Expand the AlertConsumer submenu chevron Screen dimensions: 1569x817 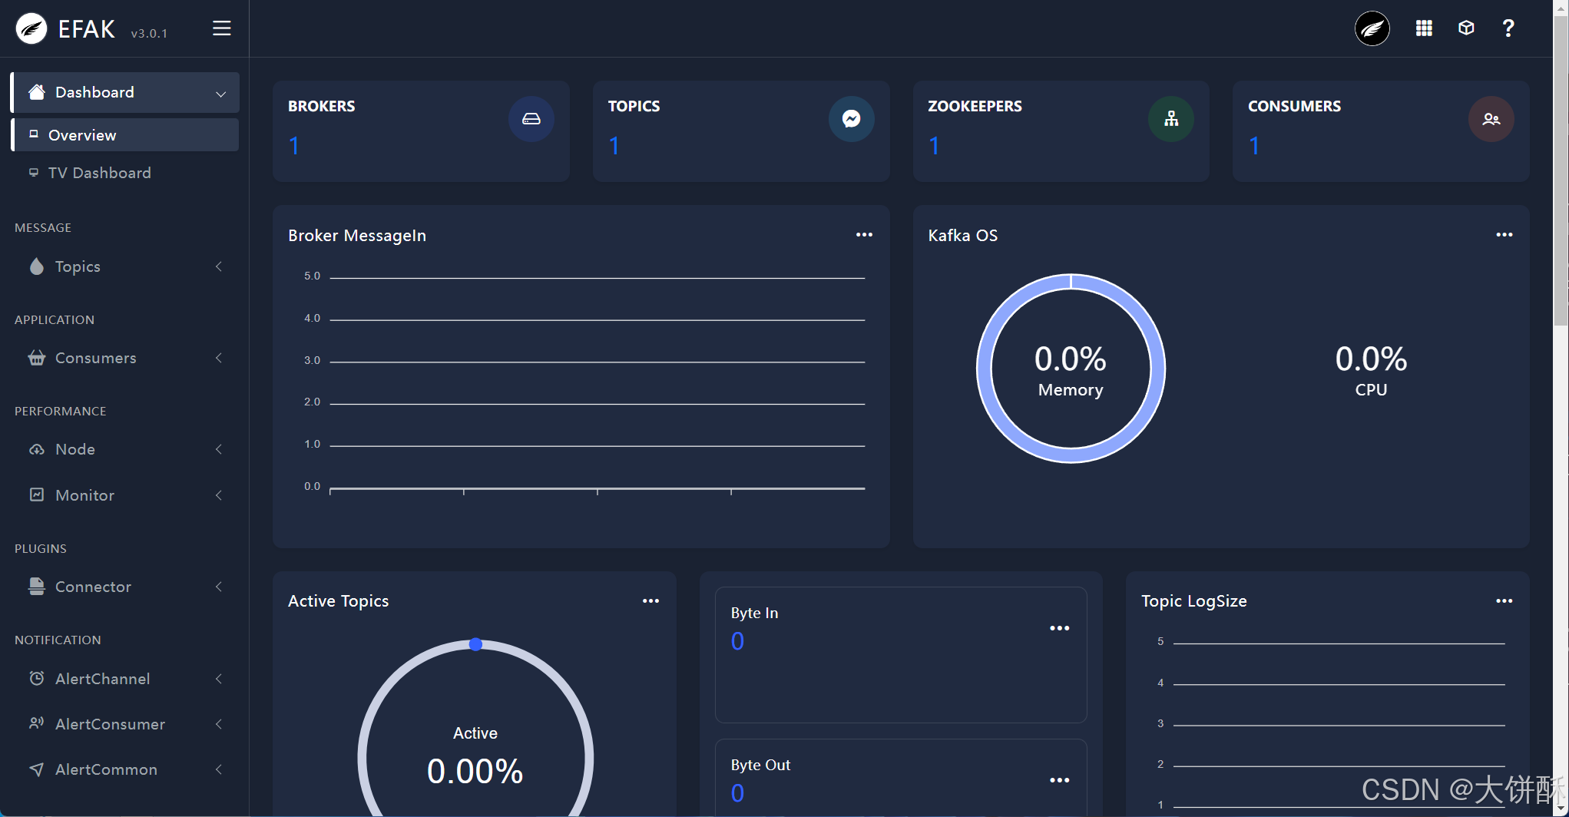(x=219, y=724)
